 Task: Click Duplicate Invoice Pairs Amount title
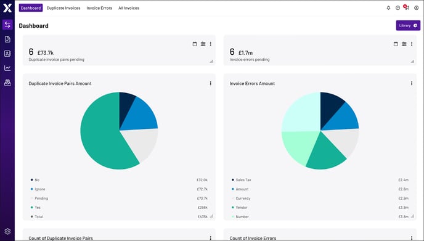click(x=60, y=84)
